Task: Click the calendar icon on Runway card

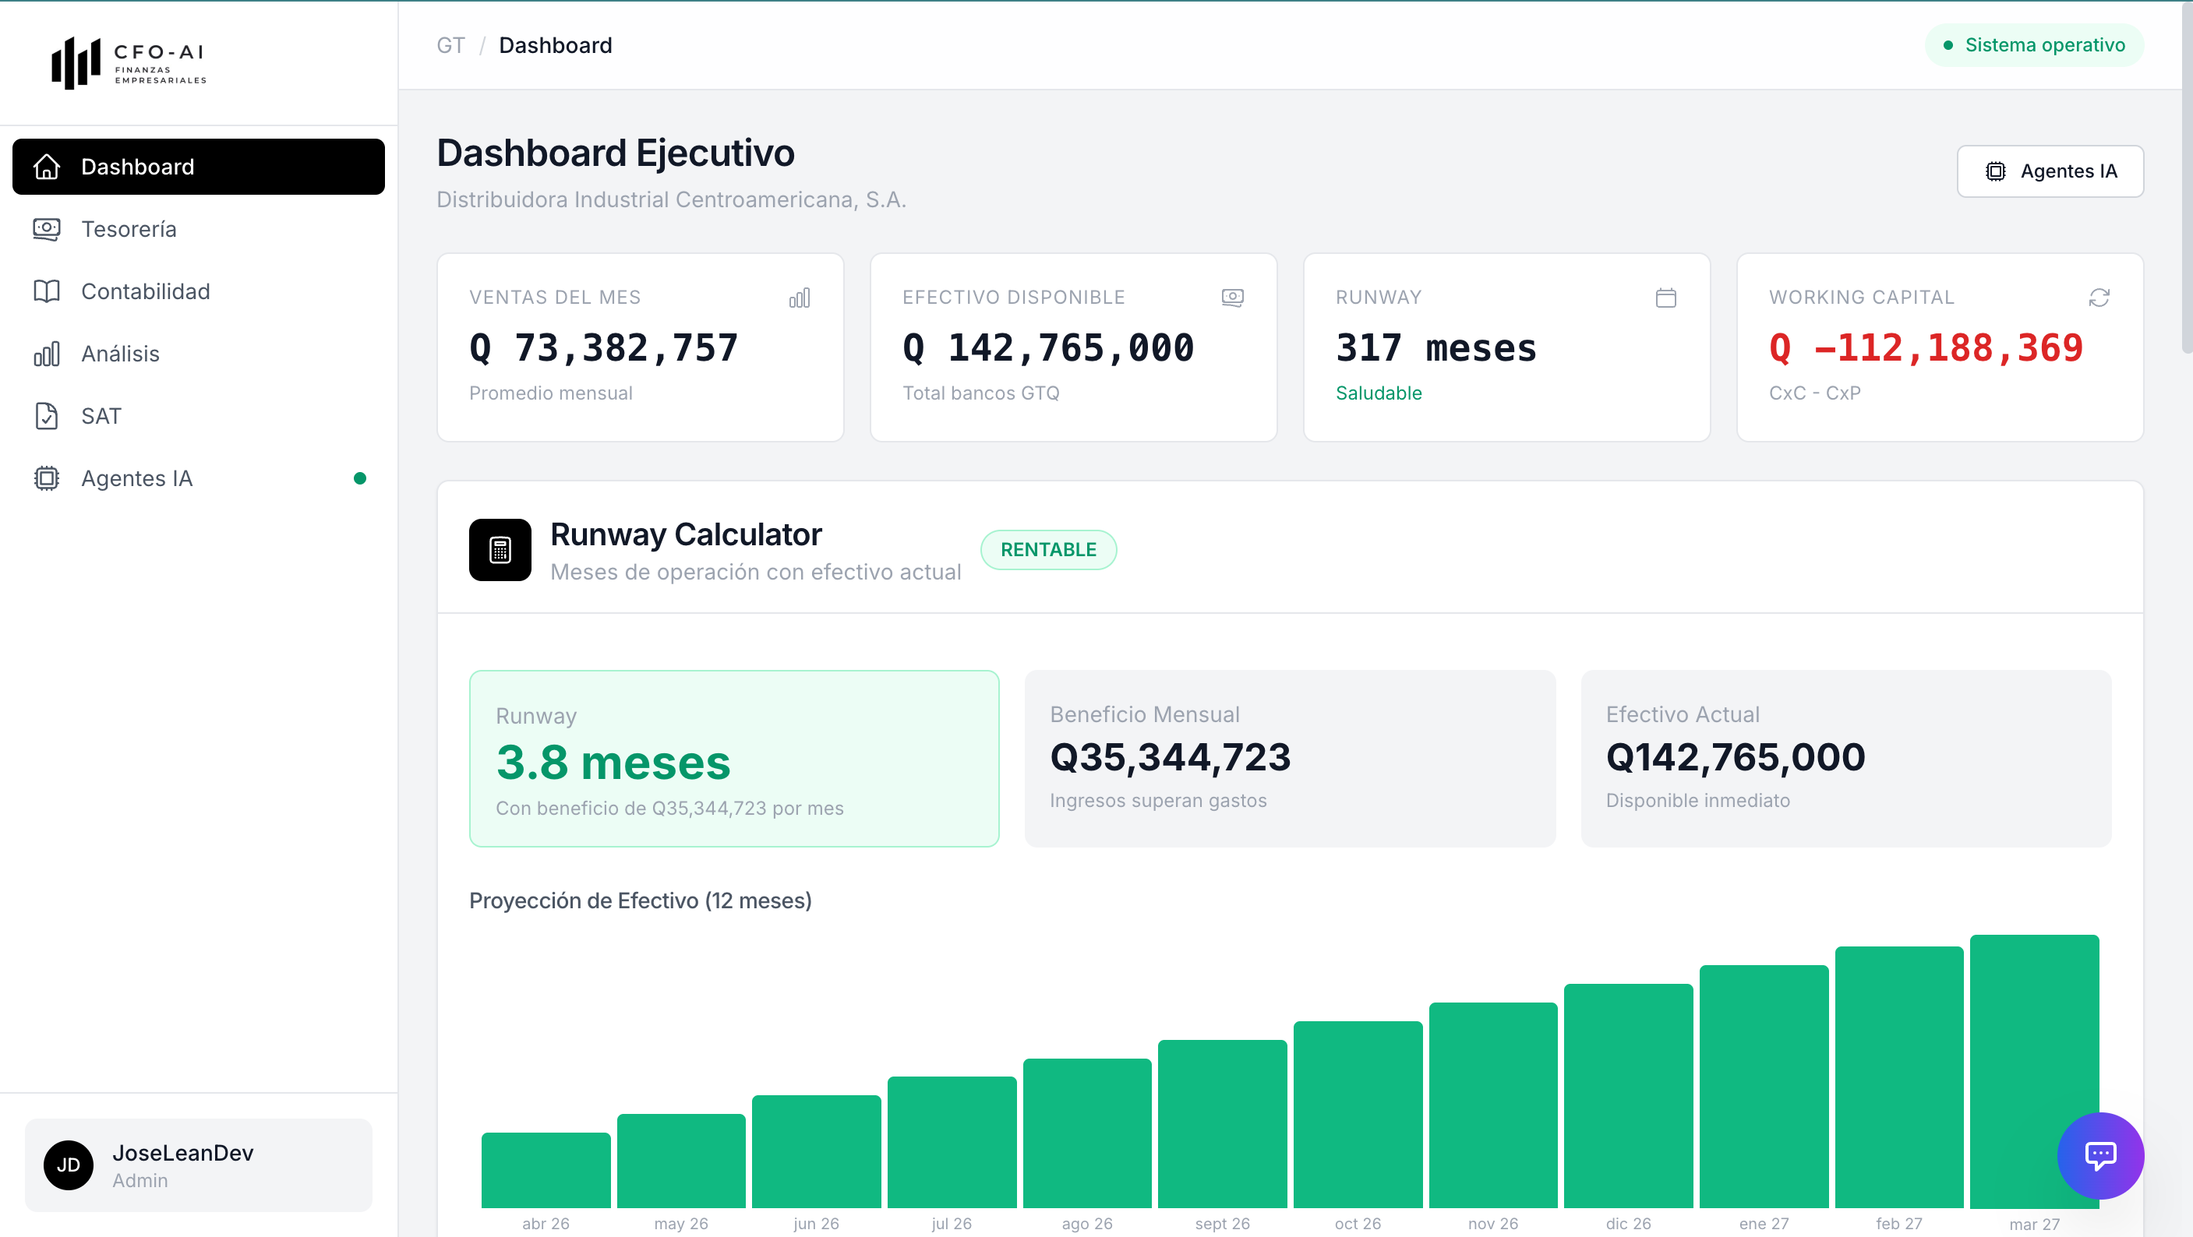Action: pos(1666,298)
